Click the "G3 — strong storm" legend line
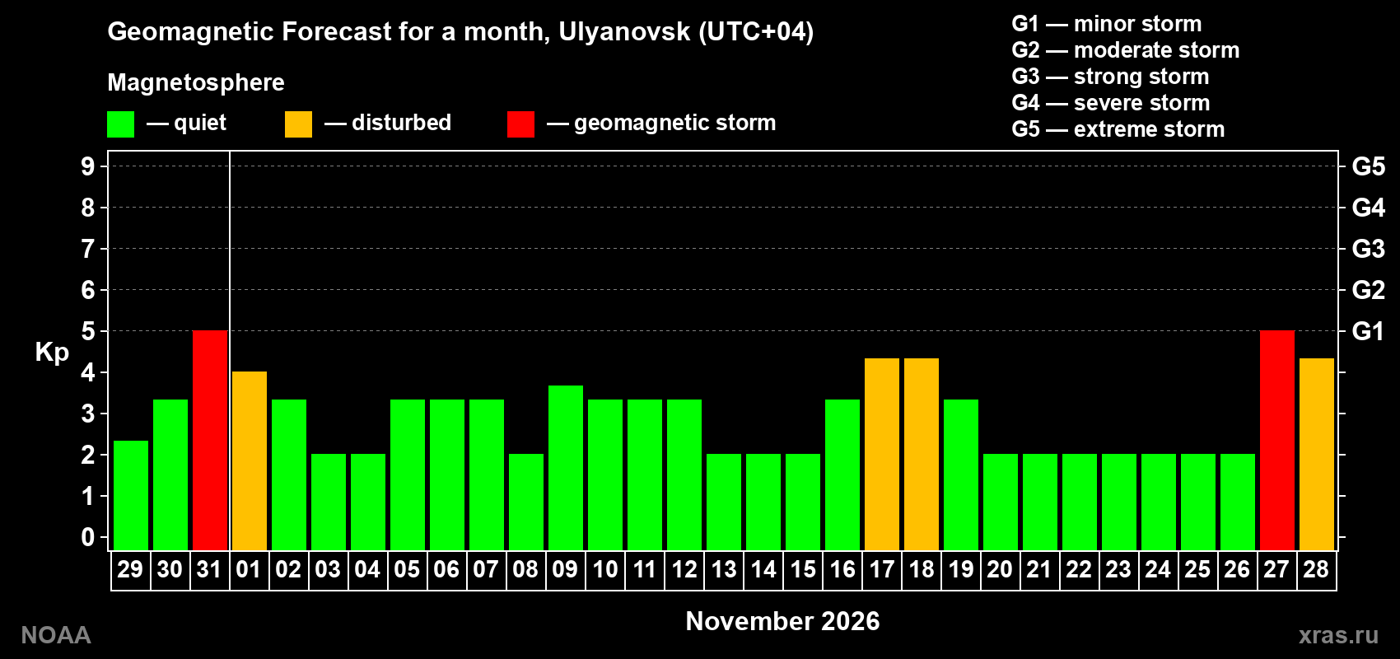The width and height of the screenshot is (1400, 659). 1110,77
